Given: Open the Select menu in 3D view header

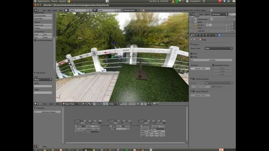Looking at the screenshot, I should pyautogui.click(x=51, y=104).
